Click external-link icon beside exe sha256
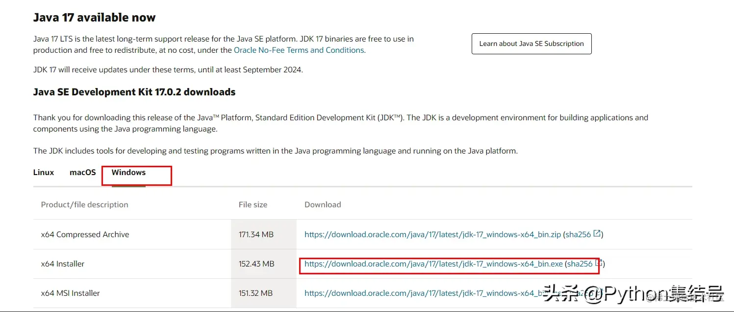Image resolution: width=734 pixels, height=312 pixels. coord(597,264)
